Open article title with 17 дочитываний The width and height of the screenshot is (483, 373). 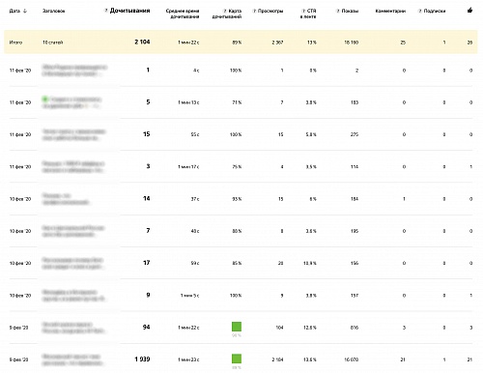pyautogui.click(x=72, y=263)
